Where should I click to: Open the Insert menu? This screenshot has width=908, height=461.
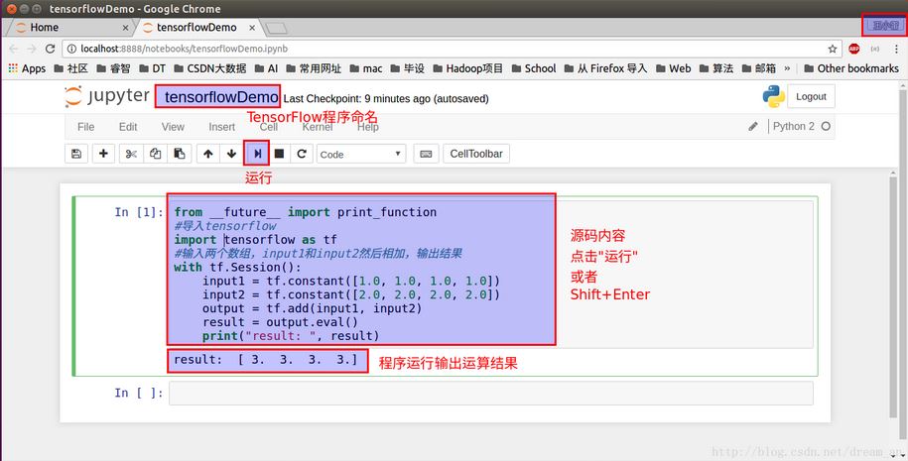221,127
